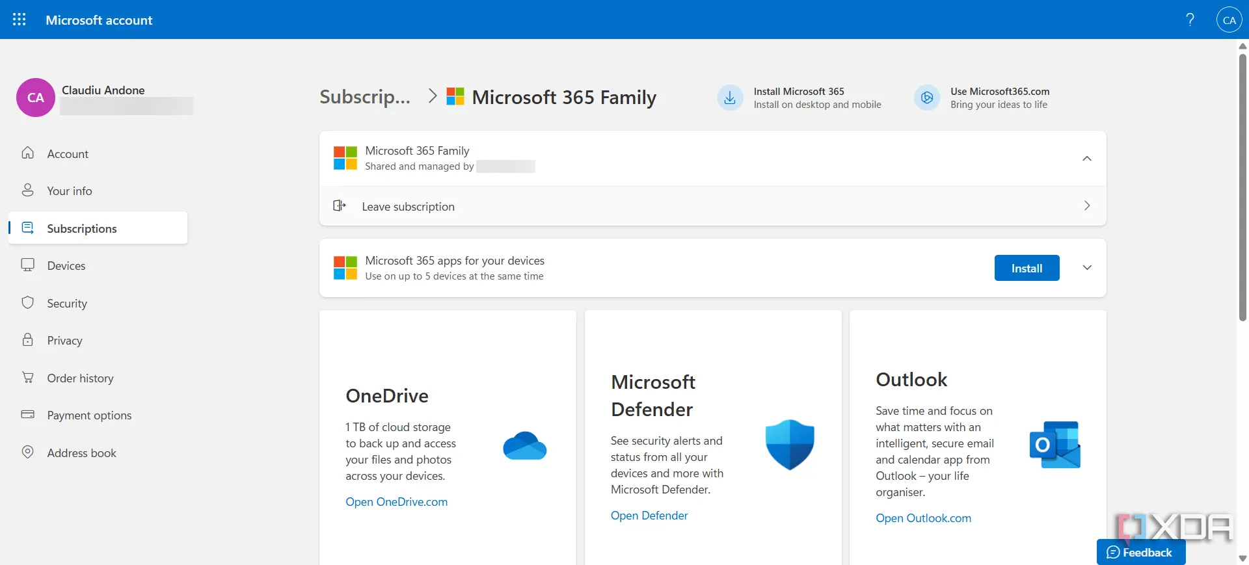Click the blue Install button
This screenshot has height=565, width=1249.
1027,268
